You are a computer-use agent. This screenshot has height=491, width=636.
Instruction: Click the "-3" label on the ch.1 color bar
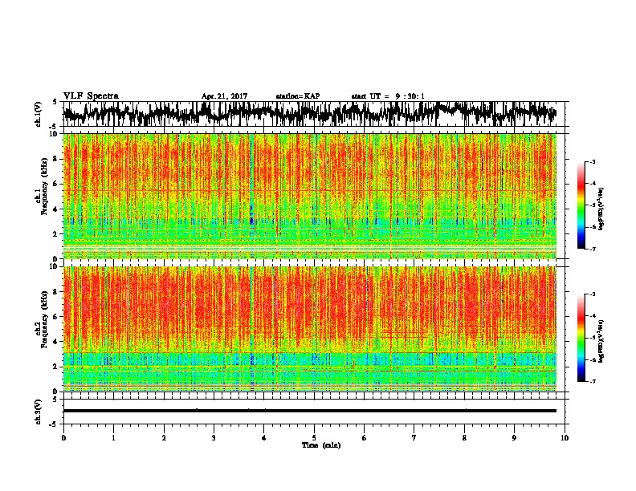click(592, 161)
